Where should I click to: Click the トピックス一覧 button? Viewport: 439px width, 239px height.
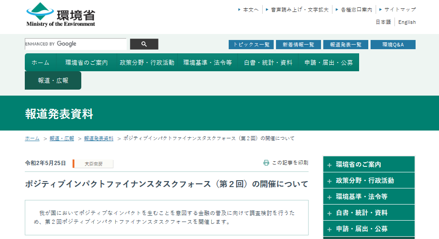point(251,45)
